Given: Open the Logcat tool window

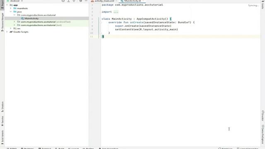Looking at the screenshot, I should click(73, 148).
